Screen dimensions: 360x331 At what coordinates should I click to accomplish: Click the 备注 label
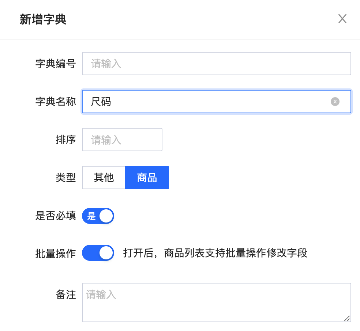pyautogui.click(x=66, y=294)
